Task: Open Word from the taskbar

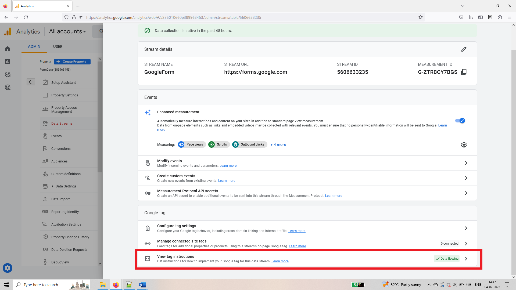Action: tap(142, 285)
